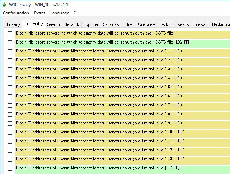Open the Network tab
This screenshot has width=230, height=174.
72,24
